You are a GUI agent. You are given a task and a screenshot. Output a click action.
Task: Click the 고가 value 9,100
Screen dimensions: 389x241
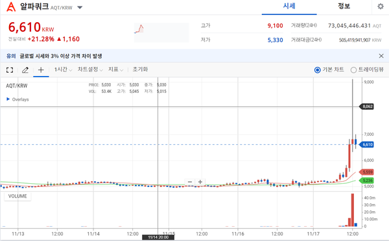[275, 25]
